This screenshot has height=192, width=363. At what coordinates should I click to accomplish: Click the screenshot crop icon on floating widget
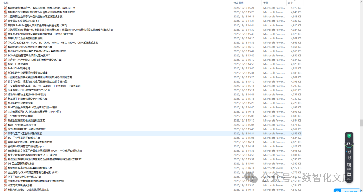(349, 165)
